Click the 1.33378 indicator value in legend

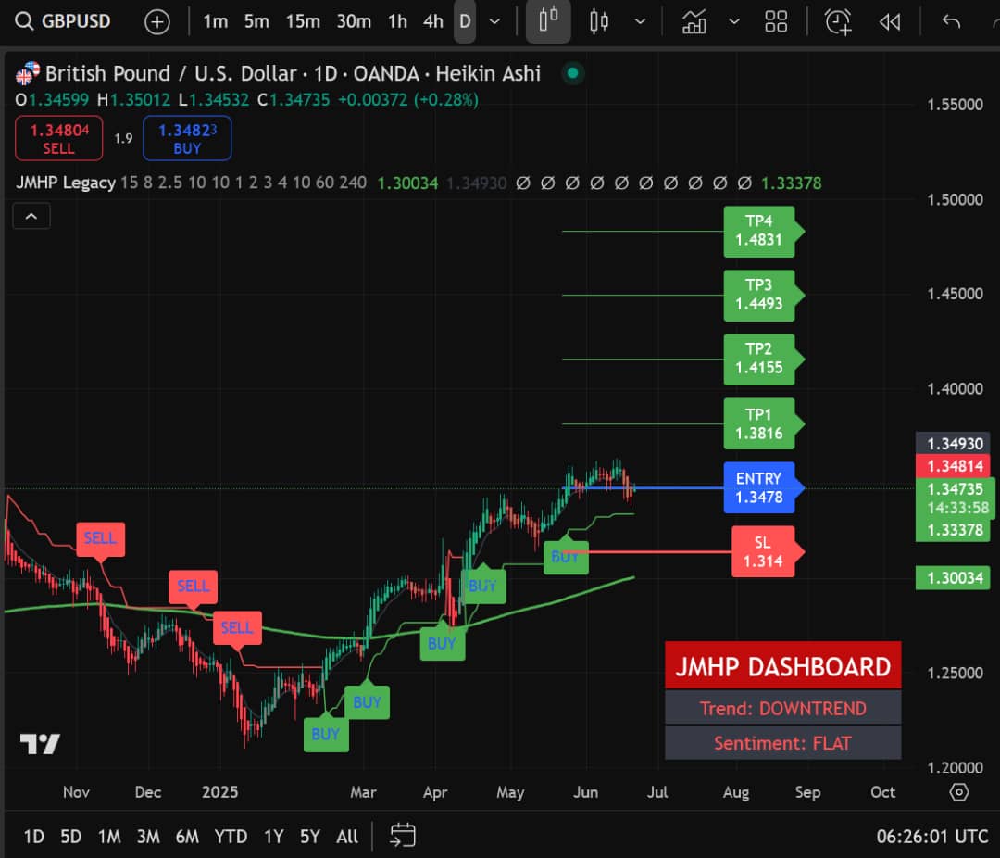pos(791,183)
